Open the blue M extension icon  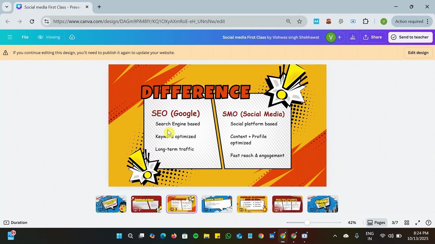tap(316, 21)
